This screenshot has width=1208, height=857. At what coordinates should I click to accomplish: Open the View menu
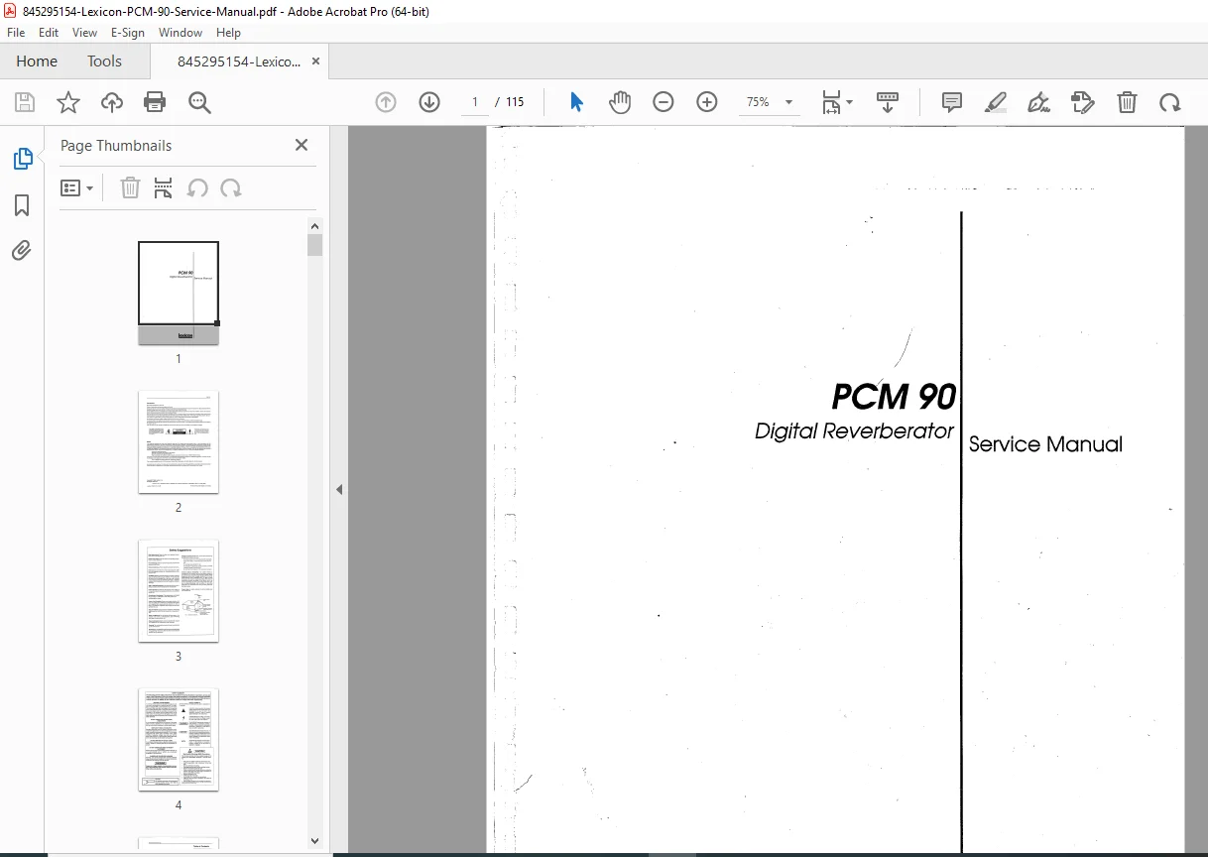[x=84, y=33]
